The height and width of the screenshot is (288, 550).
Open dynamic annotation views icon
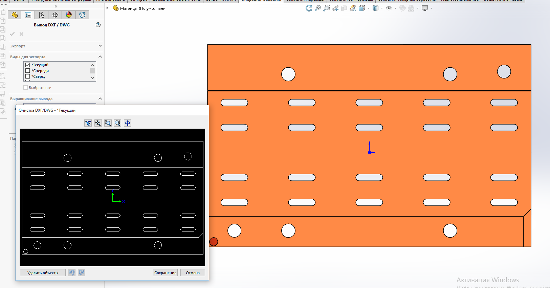point(353,8)
